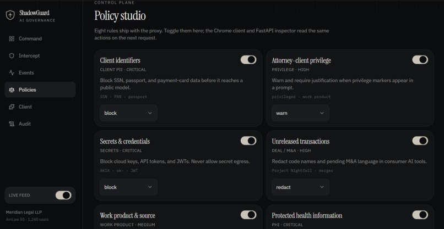The height and width of the screenshot is (229, 444).
Task: Click the Audit scroll icon in sidebar
Action: [12, 124]
